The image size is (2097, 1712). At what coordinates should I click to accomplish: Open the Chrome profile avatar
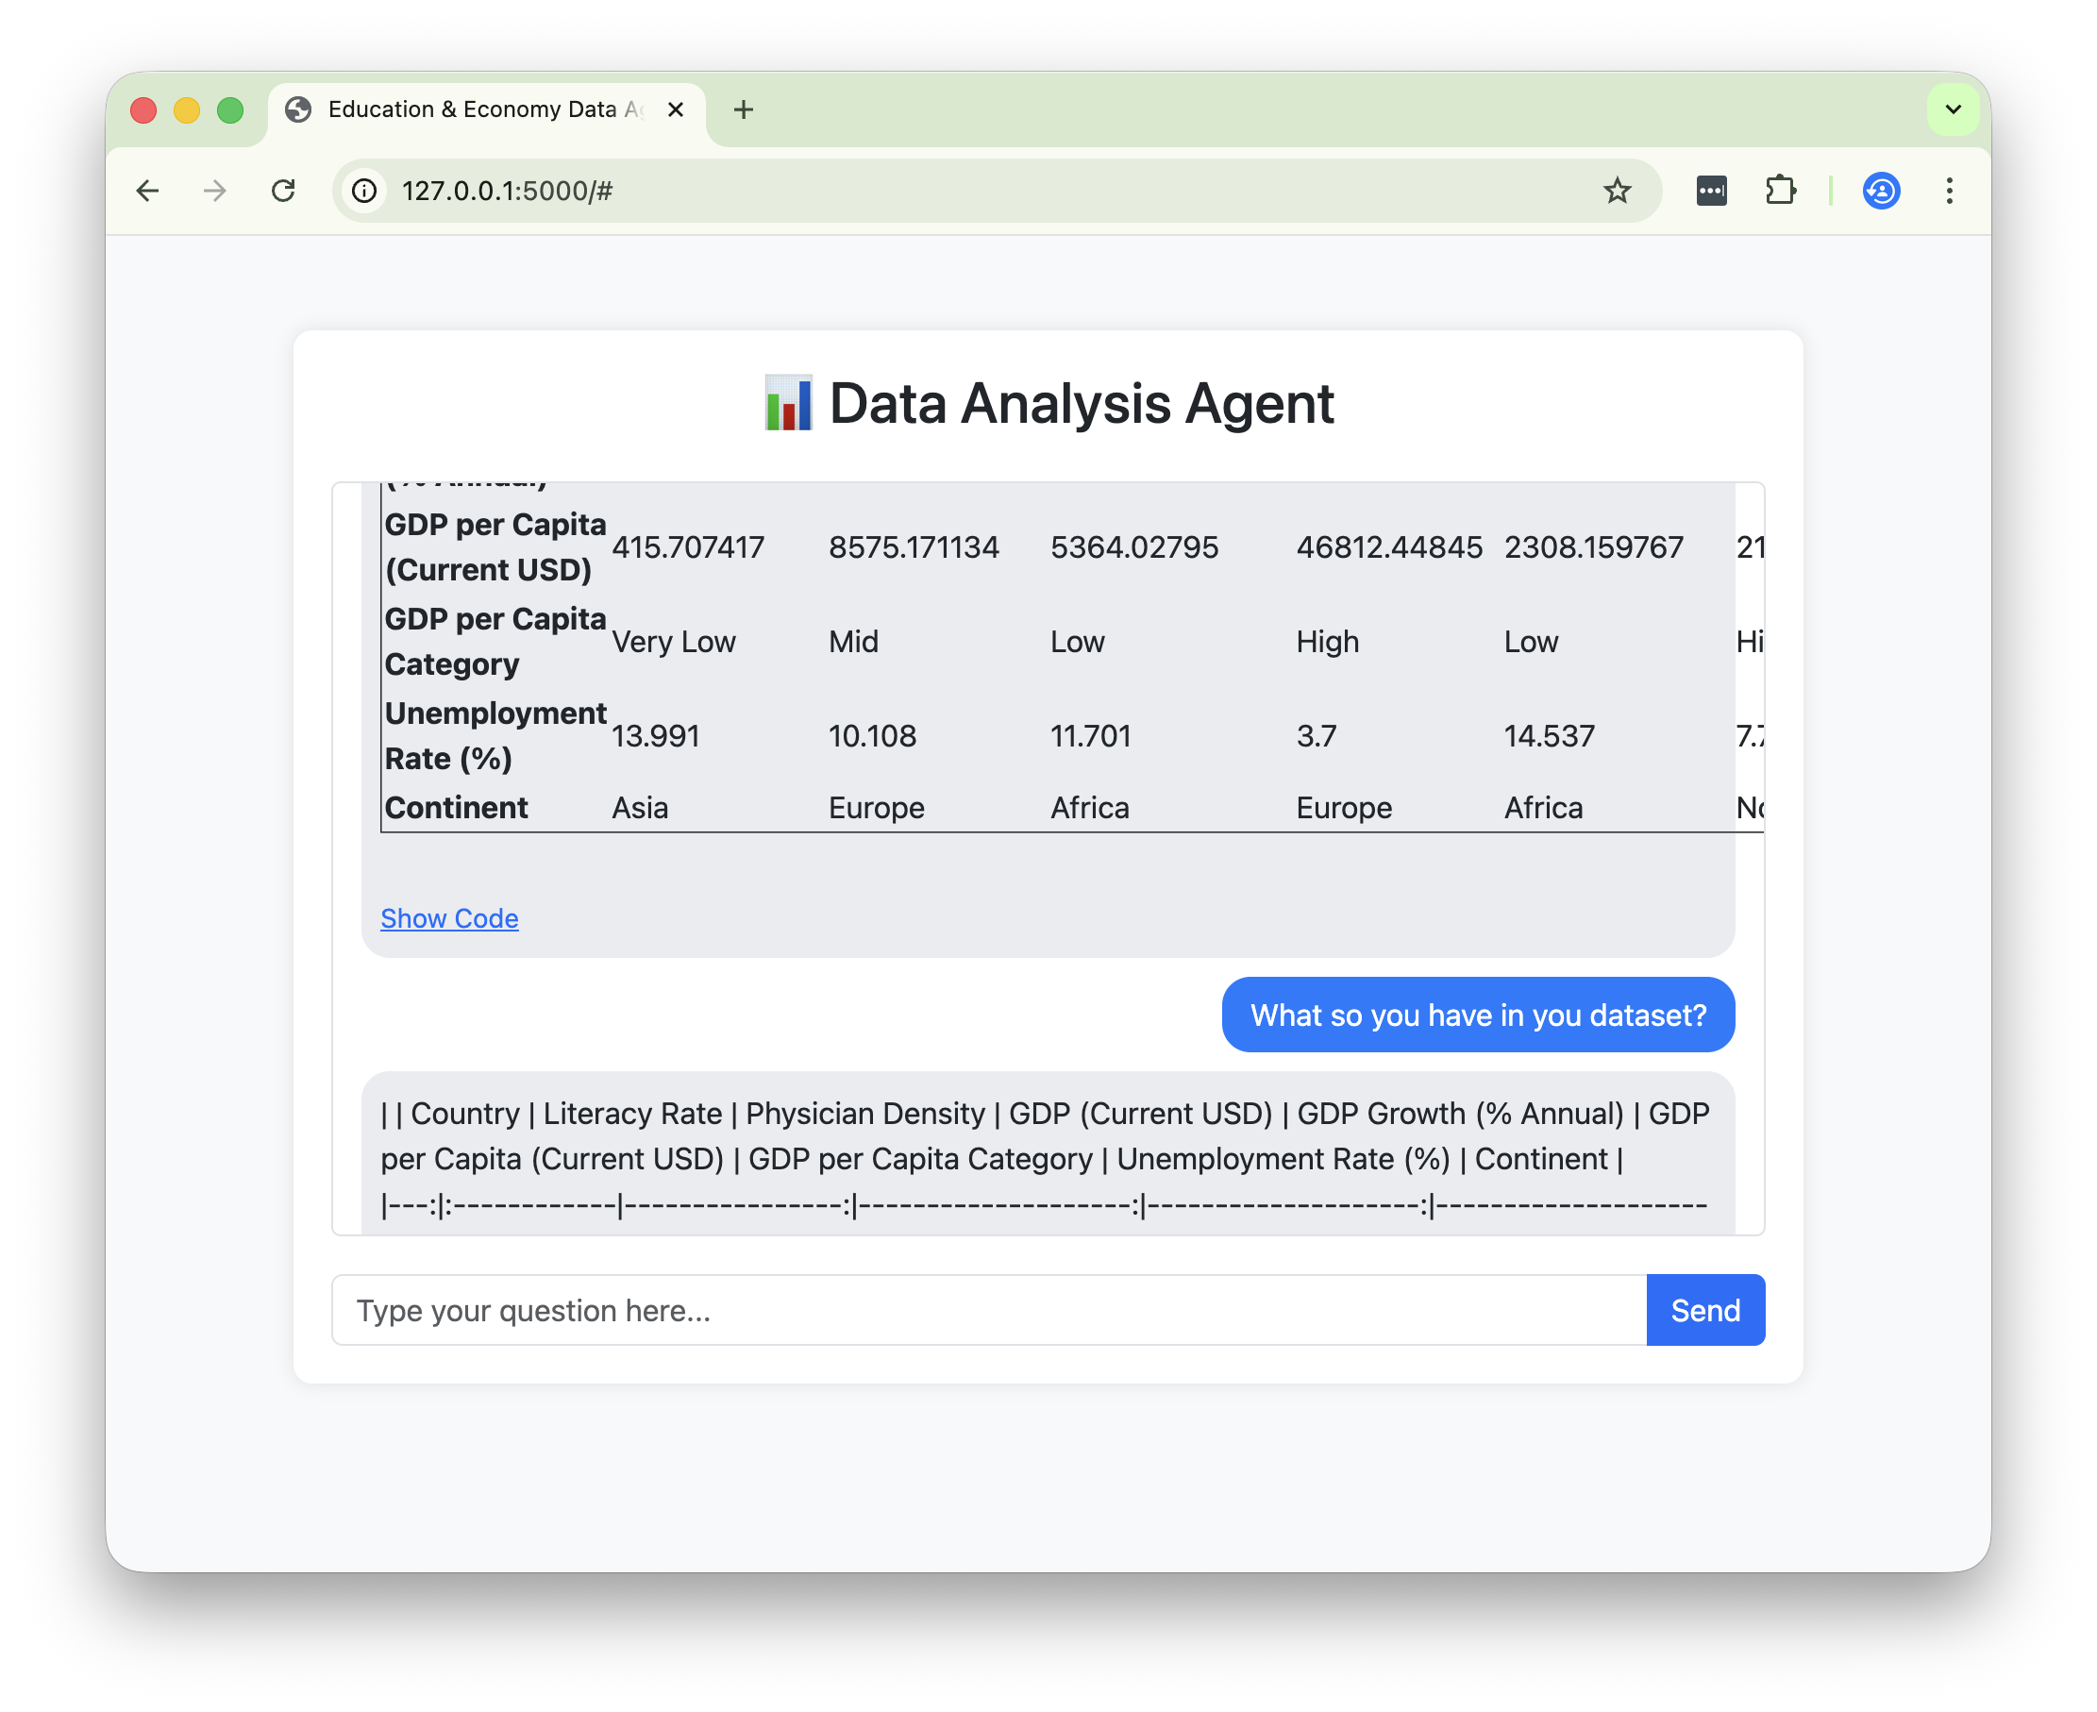tap(1881, 191)
